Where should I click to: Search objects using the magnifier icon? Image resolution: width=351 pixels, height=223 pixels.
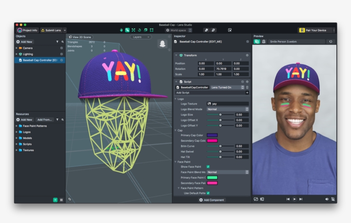click(x=62, y=42)
